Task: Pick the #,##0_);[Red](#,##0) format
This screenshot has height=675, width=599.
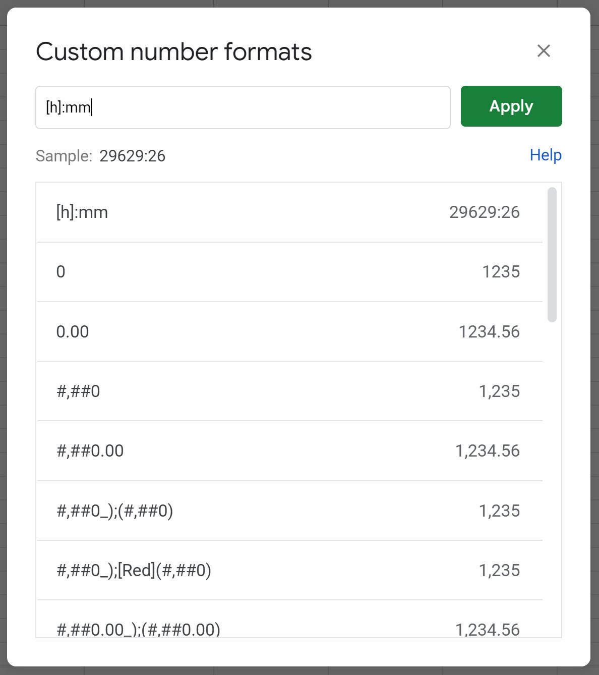Action: point(289,570)
